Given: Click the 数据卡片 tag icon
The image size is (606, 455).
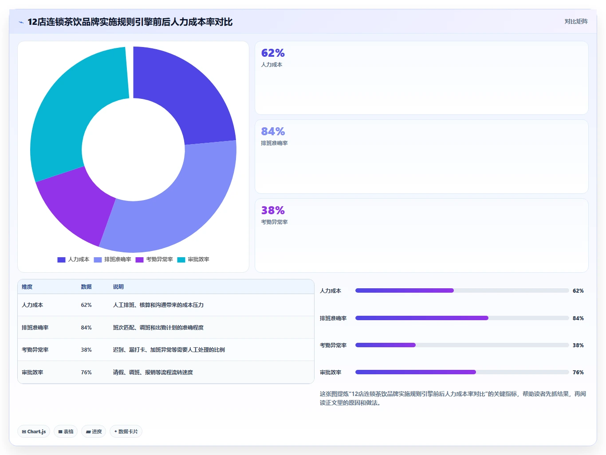Looking at the screenshot, I should pos(116,431).
